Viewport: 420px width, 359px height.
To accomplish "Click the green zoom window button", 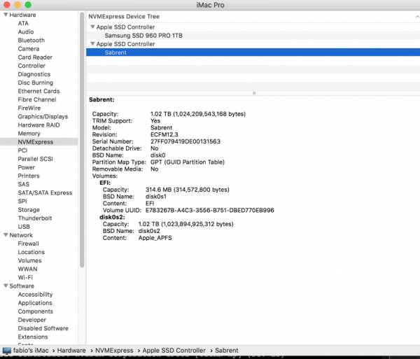I will click(28, 5).
